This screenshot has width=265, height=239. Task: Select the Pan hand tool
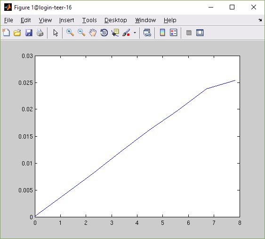(93, 33)
